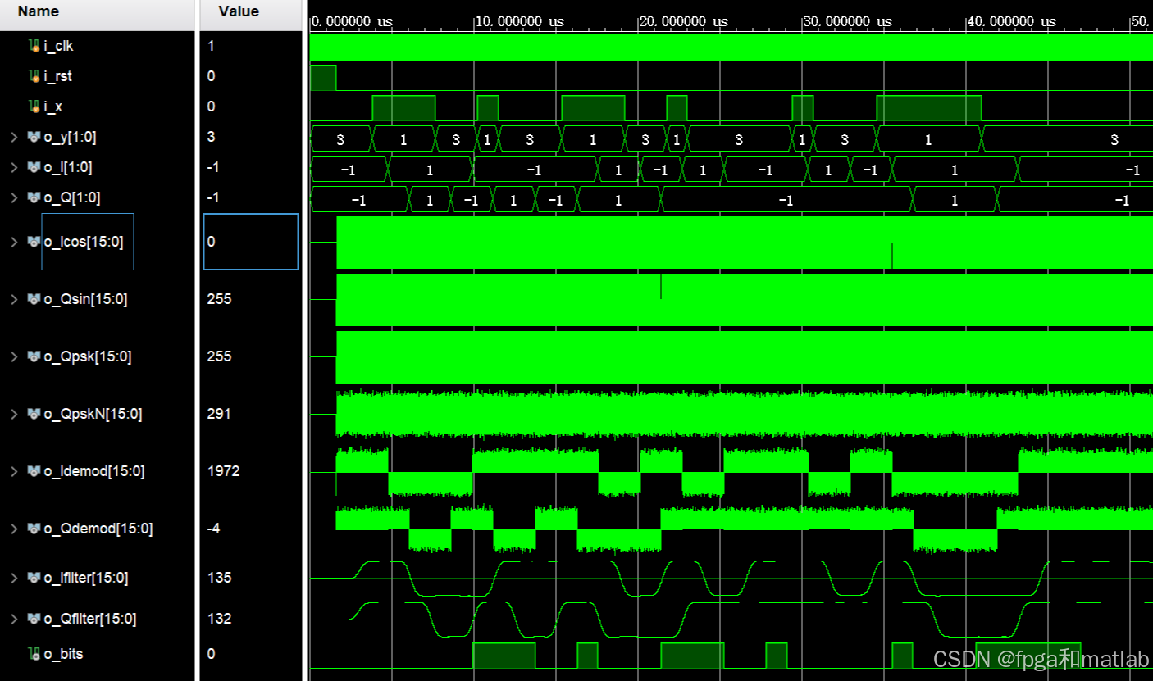Click the o_Icos value field showing 0
The width and height of the screenshot is (1153, 681).
pyautogui.click(x=251, y=242)
